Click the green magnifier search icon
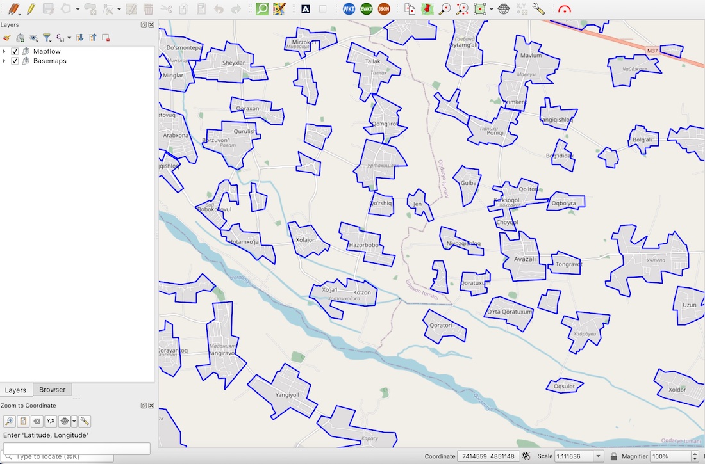 262,8
